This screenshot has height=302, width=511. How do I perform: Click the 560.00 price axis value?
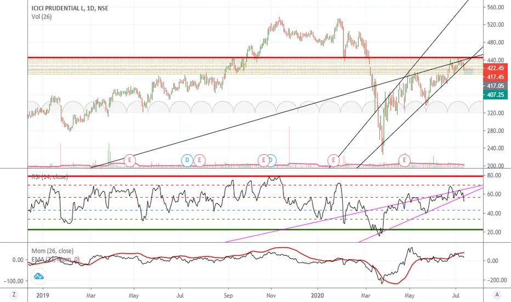(x=496, y=7)
